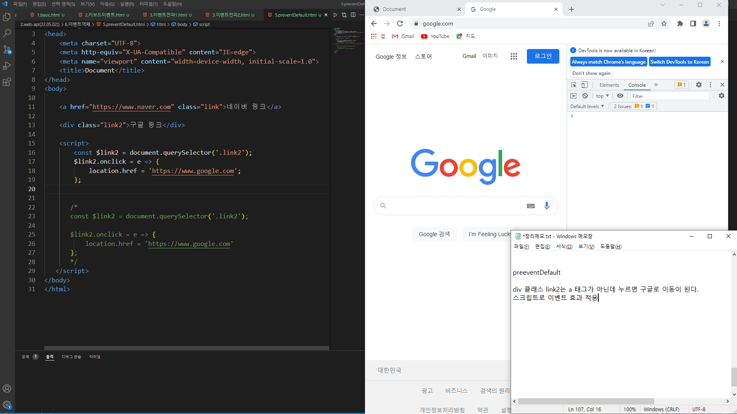This screenshot has height=414, width=737.
Task: Open the Gmail bookmark
Action: (x=403, y=36)
